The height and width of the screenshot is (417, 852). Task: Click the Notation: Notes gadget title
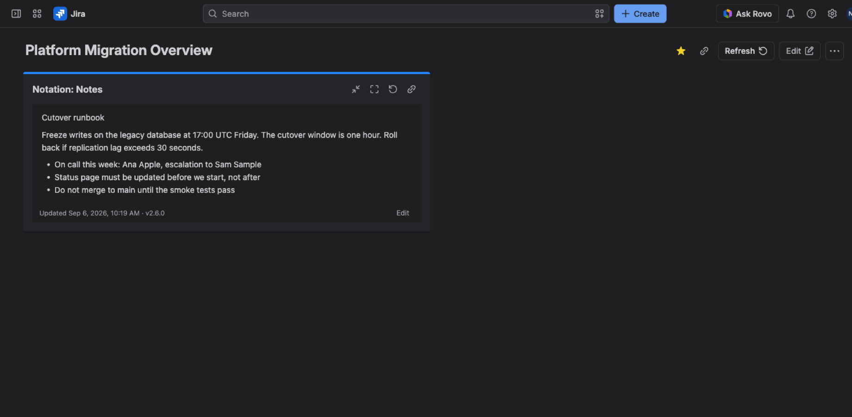(x=67, y=89)
